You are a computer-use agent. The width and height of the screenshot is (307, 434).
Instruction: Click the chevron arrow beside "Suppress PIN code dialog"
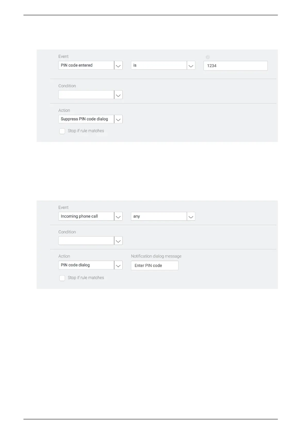click(x=118, y=119)
